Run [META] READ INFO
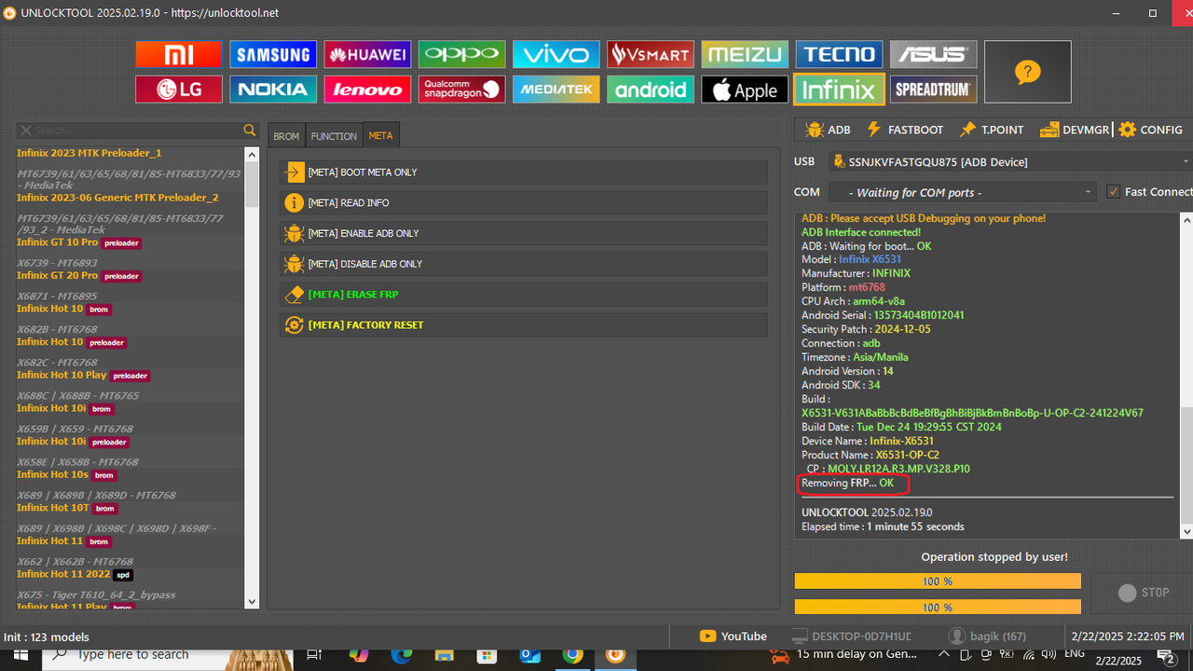The width and height of the screenshot is (1193, 671). click(524, 202)
